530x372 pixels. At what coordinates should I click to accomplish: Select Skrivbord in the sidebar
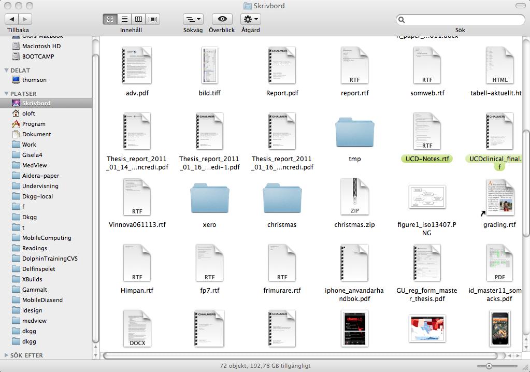pyautogui.click(x=46, y=103)
